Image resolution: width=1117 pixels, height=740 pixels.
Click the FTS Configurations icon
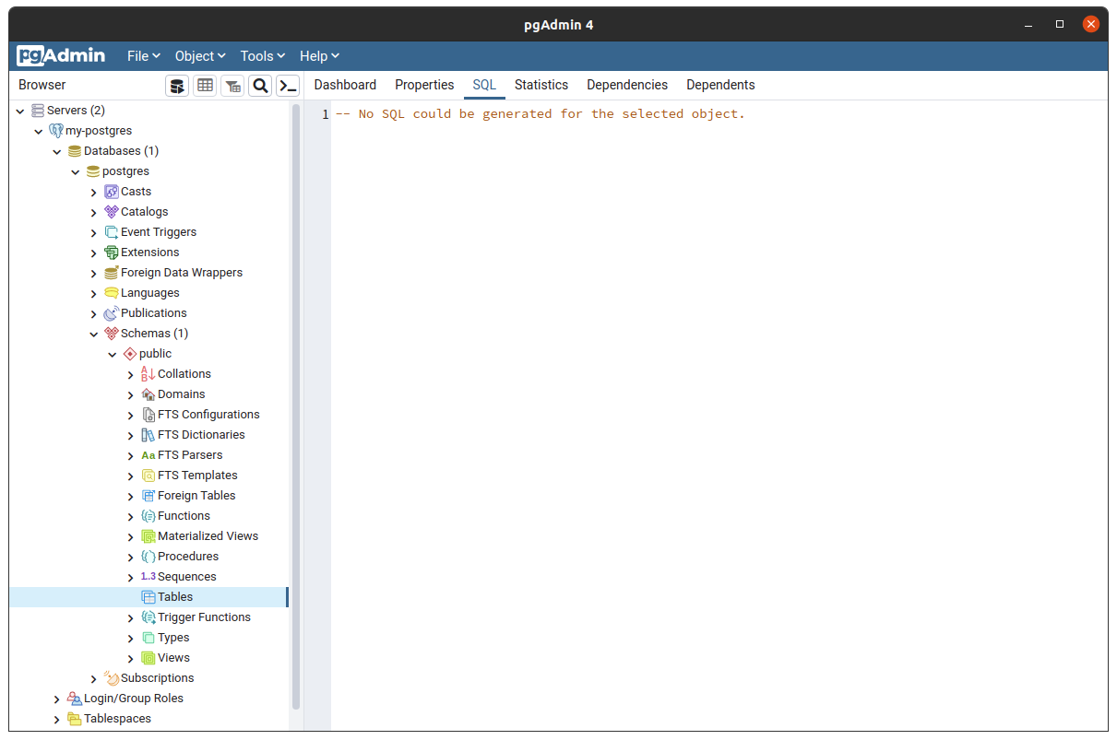click(x=149, y=415)
